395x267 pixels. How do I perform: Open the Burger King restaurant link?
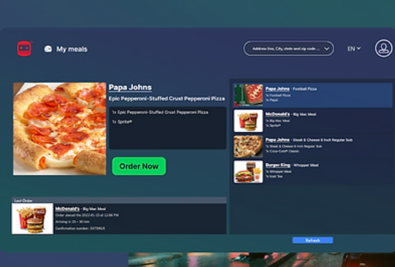[279, 165]
